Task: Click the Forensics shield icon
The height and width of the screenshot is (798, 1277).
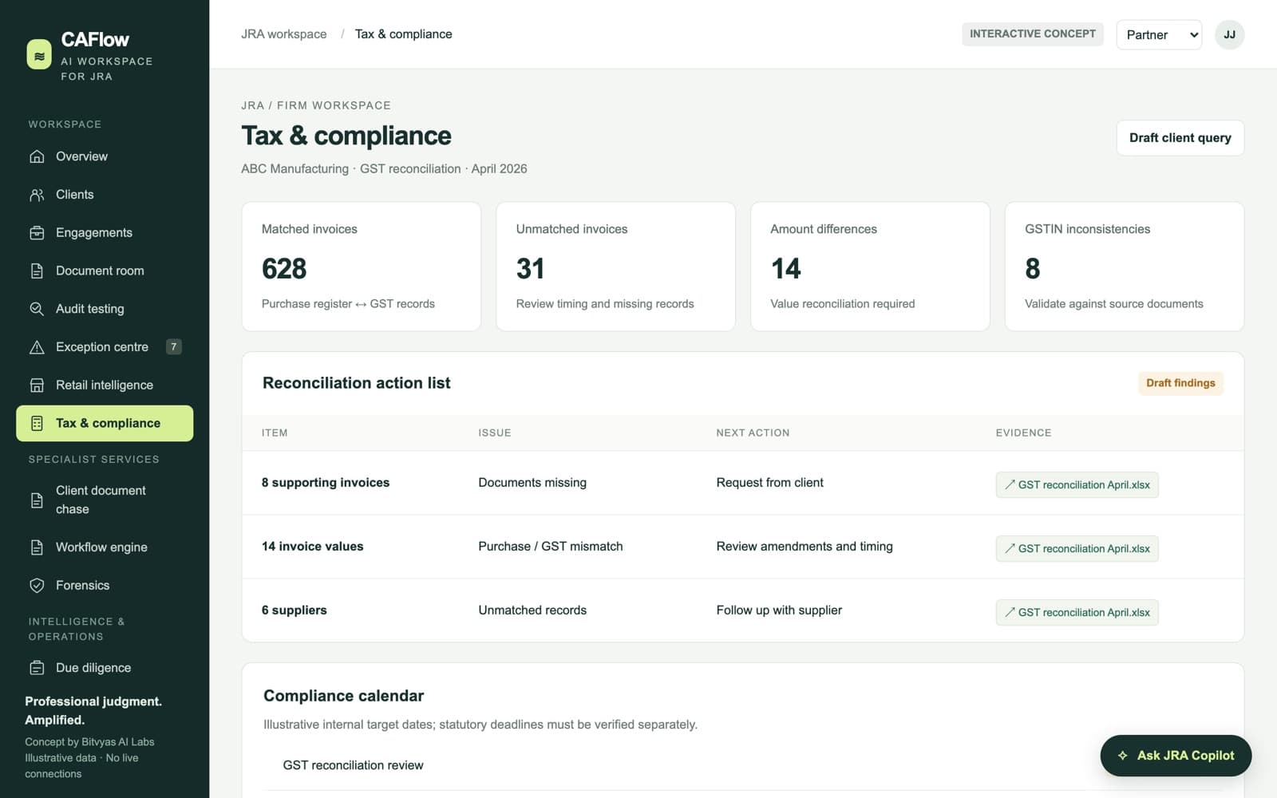Action: 37,586
